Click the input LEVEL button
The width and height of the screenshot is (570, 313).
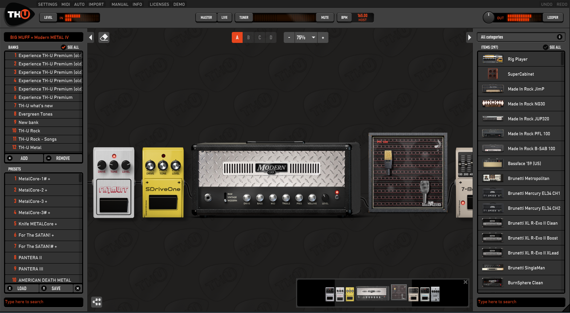pos(48,17)
